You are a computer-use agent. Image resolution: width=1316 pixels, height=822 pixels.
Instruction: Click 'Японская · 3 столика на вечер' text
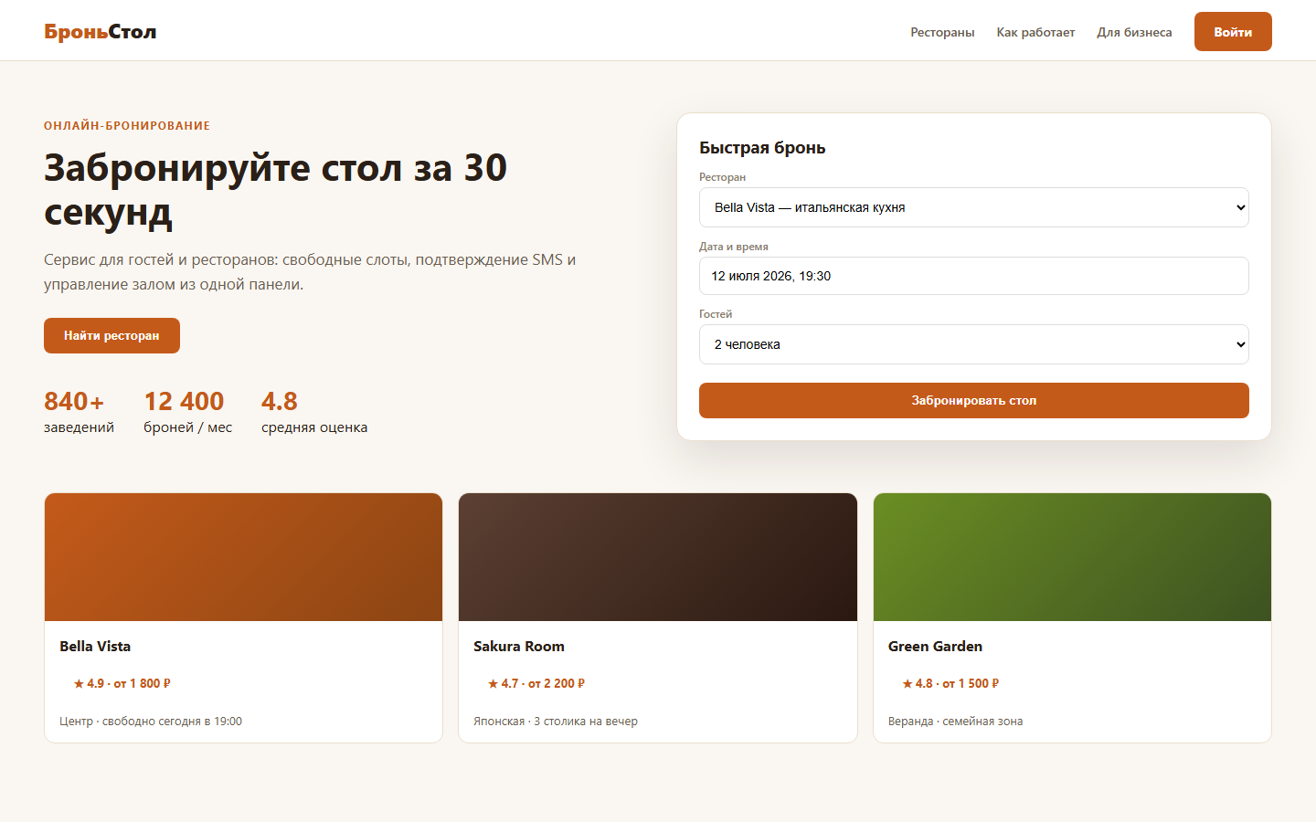click(x=556, y=722)
